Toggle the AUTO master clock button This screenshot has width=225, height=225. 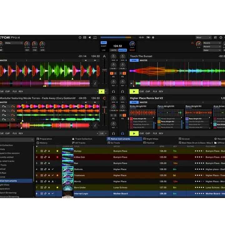click(x=114, y=50)
